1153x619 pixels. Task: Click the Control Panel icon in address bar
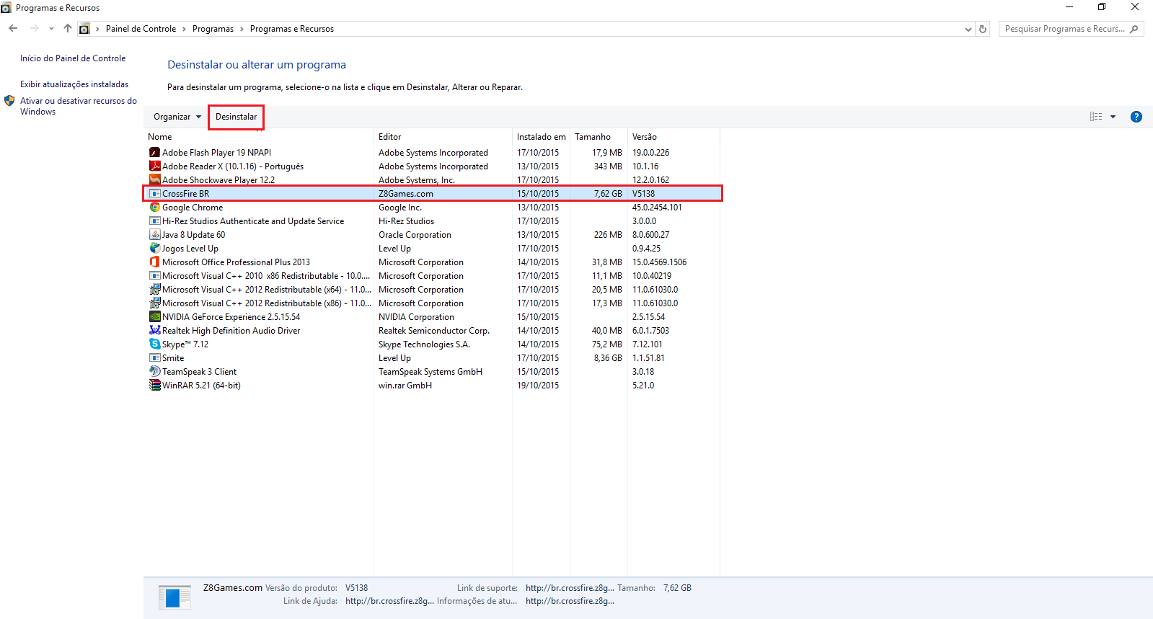[x=84, y=29]
